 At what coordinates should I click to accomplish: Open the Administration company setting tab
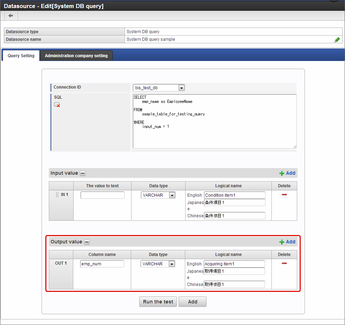[x=76, y=56]
